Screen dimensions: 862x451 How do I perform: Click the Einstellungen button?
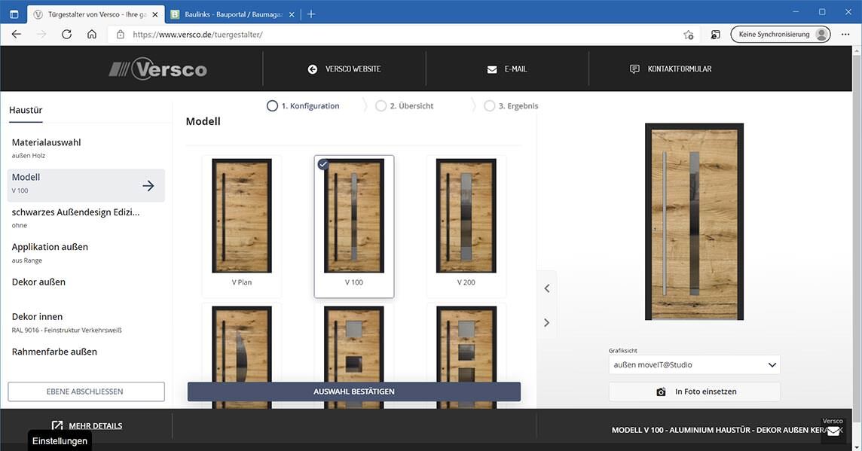pyautogui.click(x=60, y=440)
